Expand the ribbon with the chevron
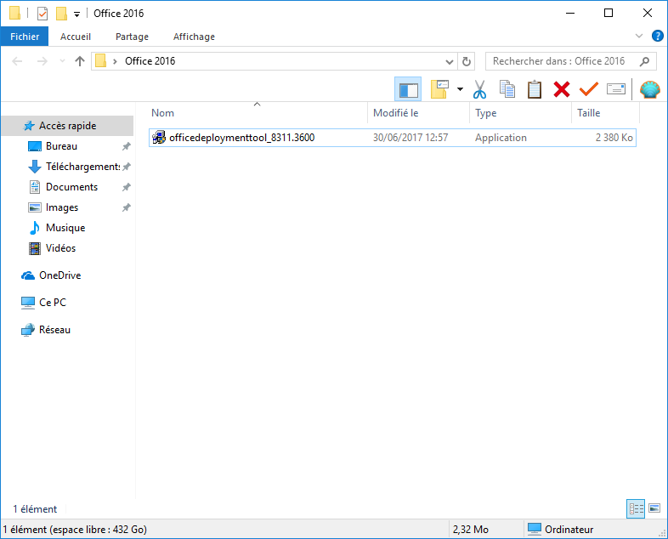The width and height of the screenshot is (668, 539). coord(639,37)
